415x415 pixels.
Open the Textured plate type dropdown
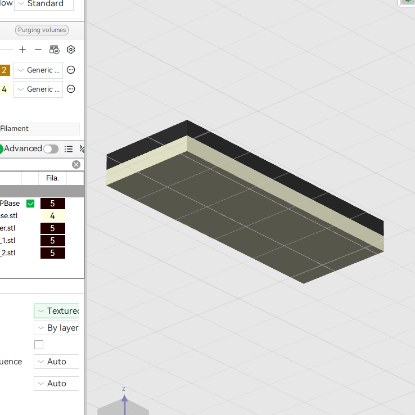coord(56,311)
